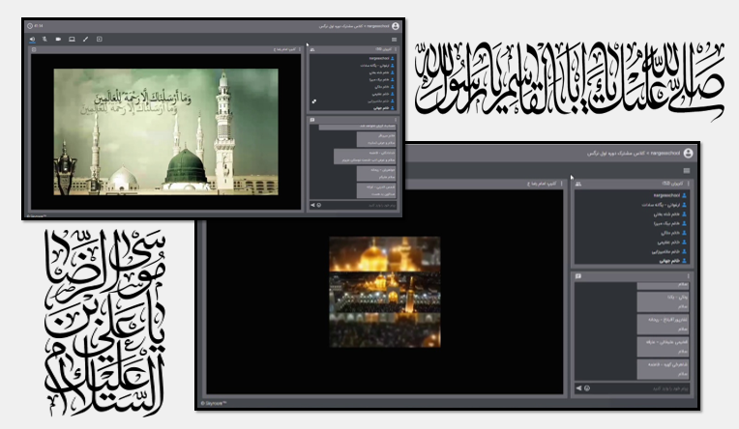Click the second-to-last chat message in the lower window
The width and height of the screenshot is (739, 429).
tap(664, 347)
